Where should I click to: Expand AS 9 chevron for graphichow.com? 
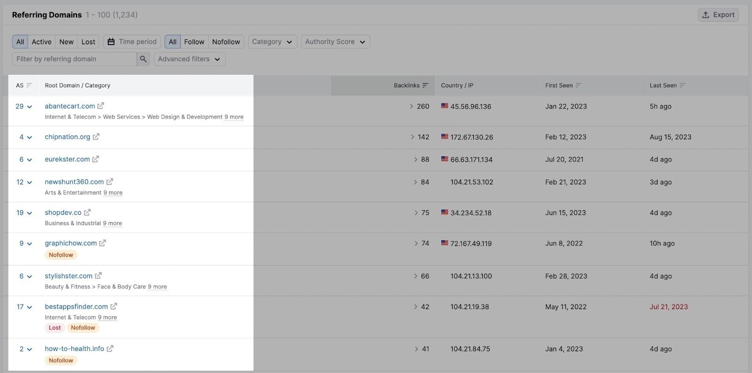tap(30, 244)
